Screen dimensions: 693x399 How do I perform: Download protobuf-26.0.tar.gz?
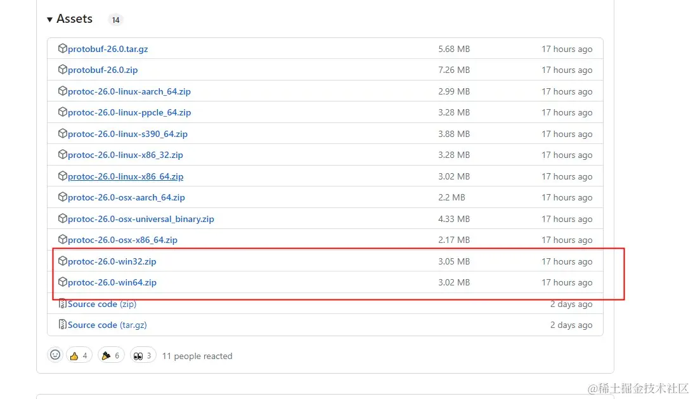[x=108, y=49]
